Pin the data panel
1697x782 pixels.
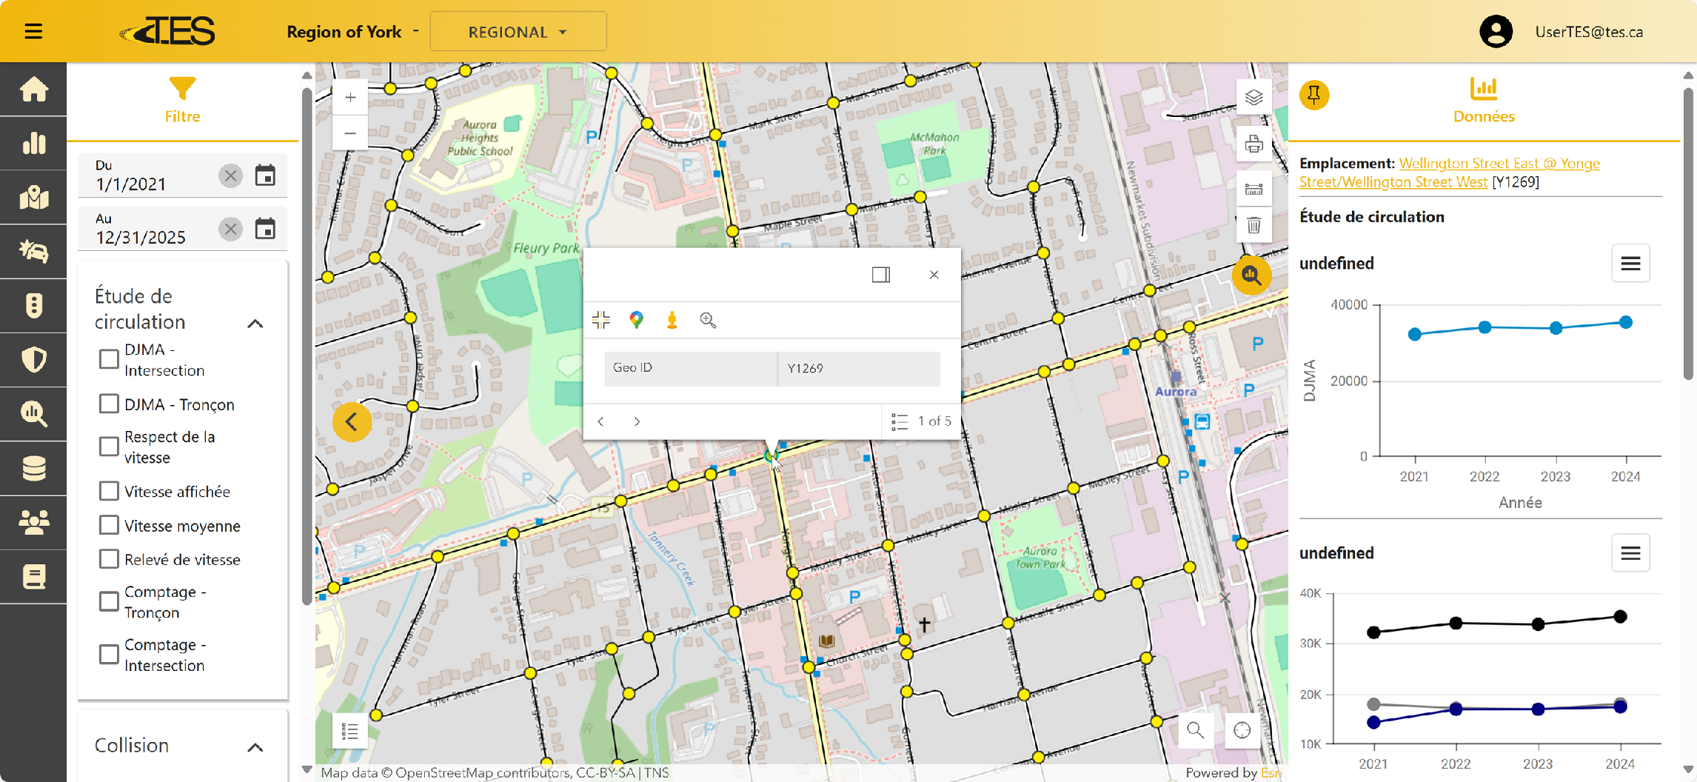coord(1314,95)
